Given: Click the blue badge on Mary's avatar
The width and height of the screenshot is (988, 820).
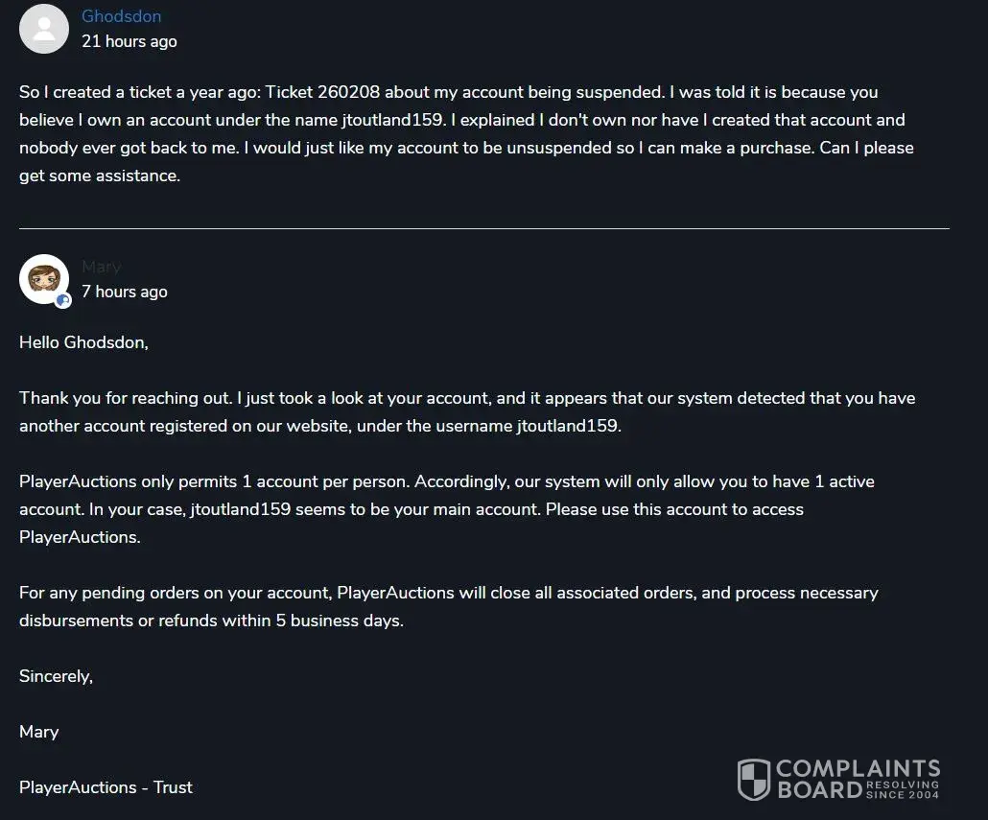Looking at the screenshot, I should pyautogui.click(x=63, y=300).
